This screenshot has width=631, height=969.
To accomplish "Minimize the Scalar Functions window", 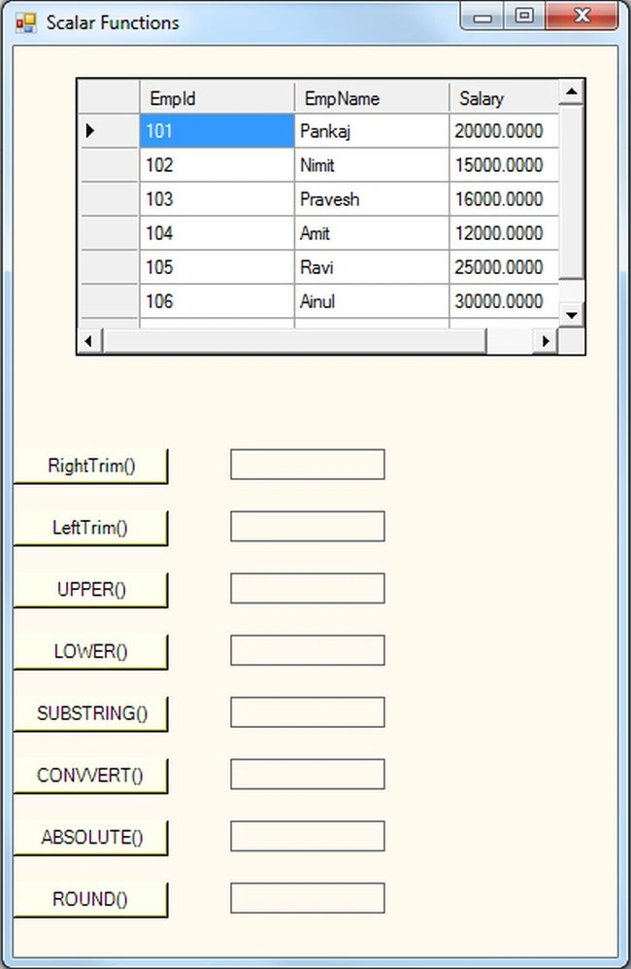I will click(x=482, y=17).
